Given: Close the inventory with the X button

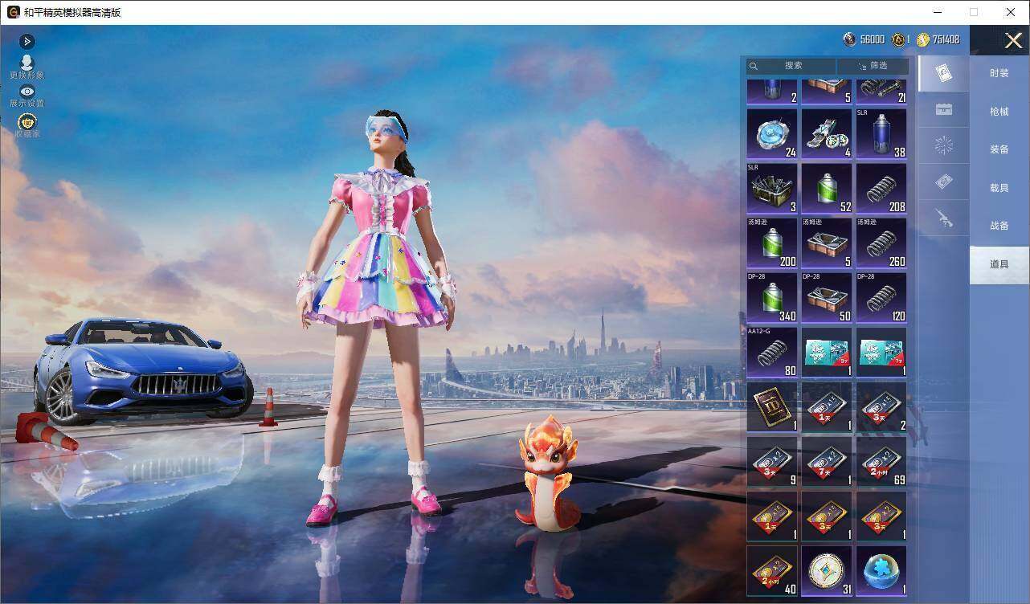Looking at the screenshot, I should (x=1013, y=40).
